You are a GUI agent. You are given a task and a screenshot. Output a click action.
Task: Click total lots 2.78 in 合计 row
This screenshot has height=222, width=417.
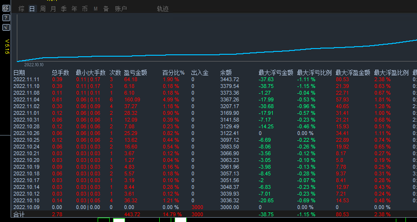pos(57,214)
